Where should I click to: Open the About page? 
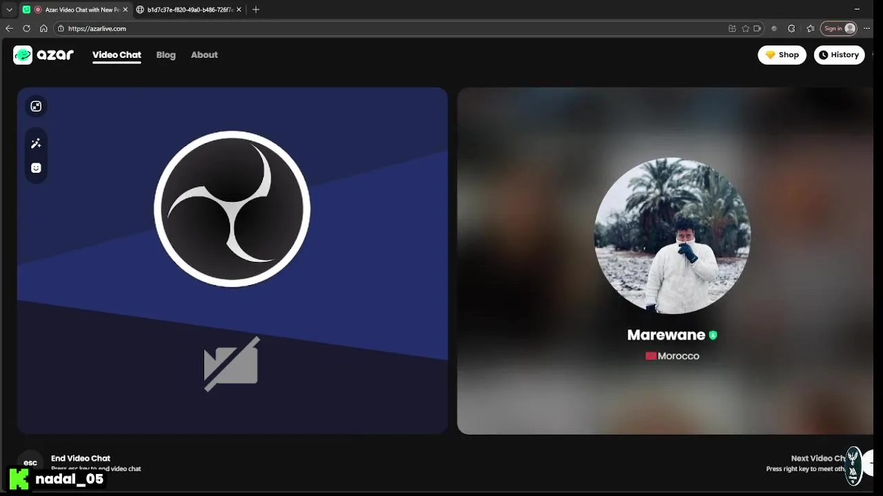click(204, 55)
